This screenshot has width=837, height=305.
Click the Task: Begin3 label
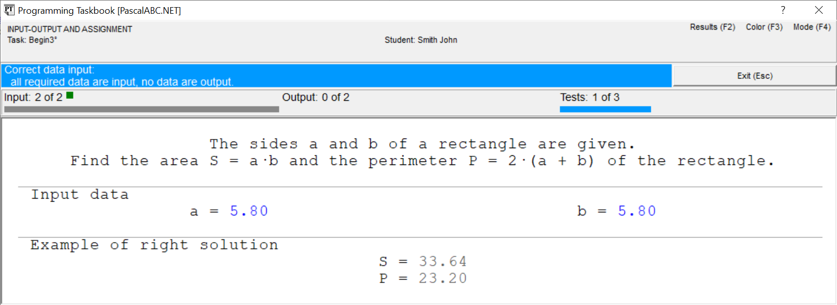coord(32,40)
